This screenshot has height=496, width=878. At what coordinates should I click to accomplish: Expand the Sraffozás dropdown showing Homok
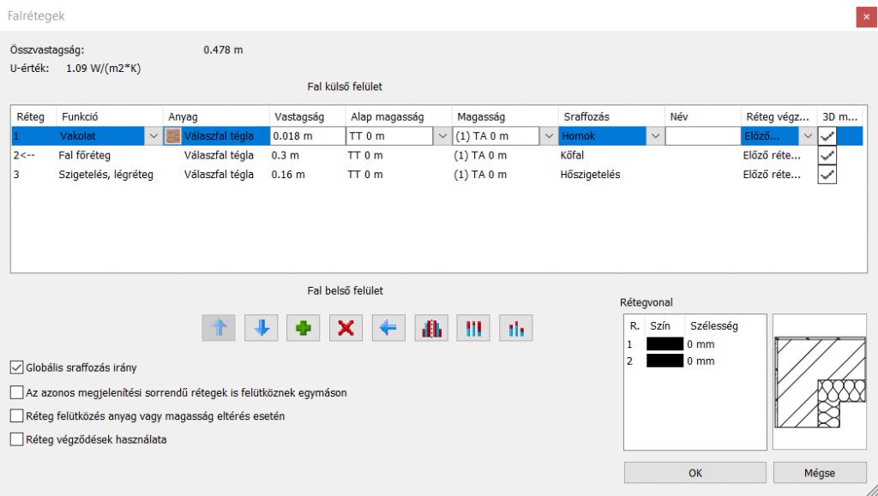(x=655, y=136)
